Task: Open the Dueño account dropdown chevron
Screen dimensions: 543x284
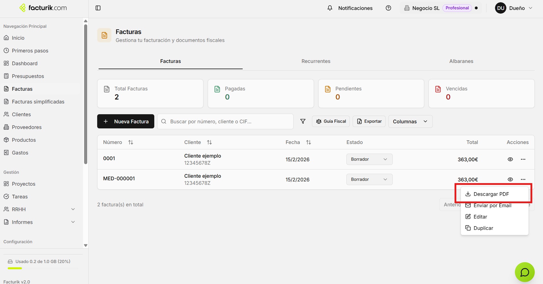Action: (x=530, y=8)
